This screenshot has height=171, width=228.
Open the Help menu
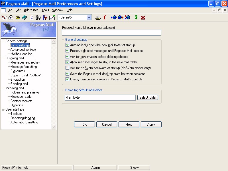point(69,10)
